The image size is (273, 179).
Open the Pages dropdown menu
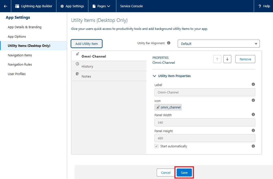(x=102, y=6)
